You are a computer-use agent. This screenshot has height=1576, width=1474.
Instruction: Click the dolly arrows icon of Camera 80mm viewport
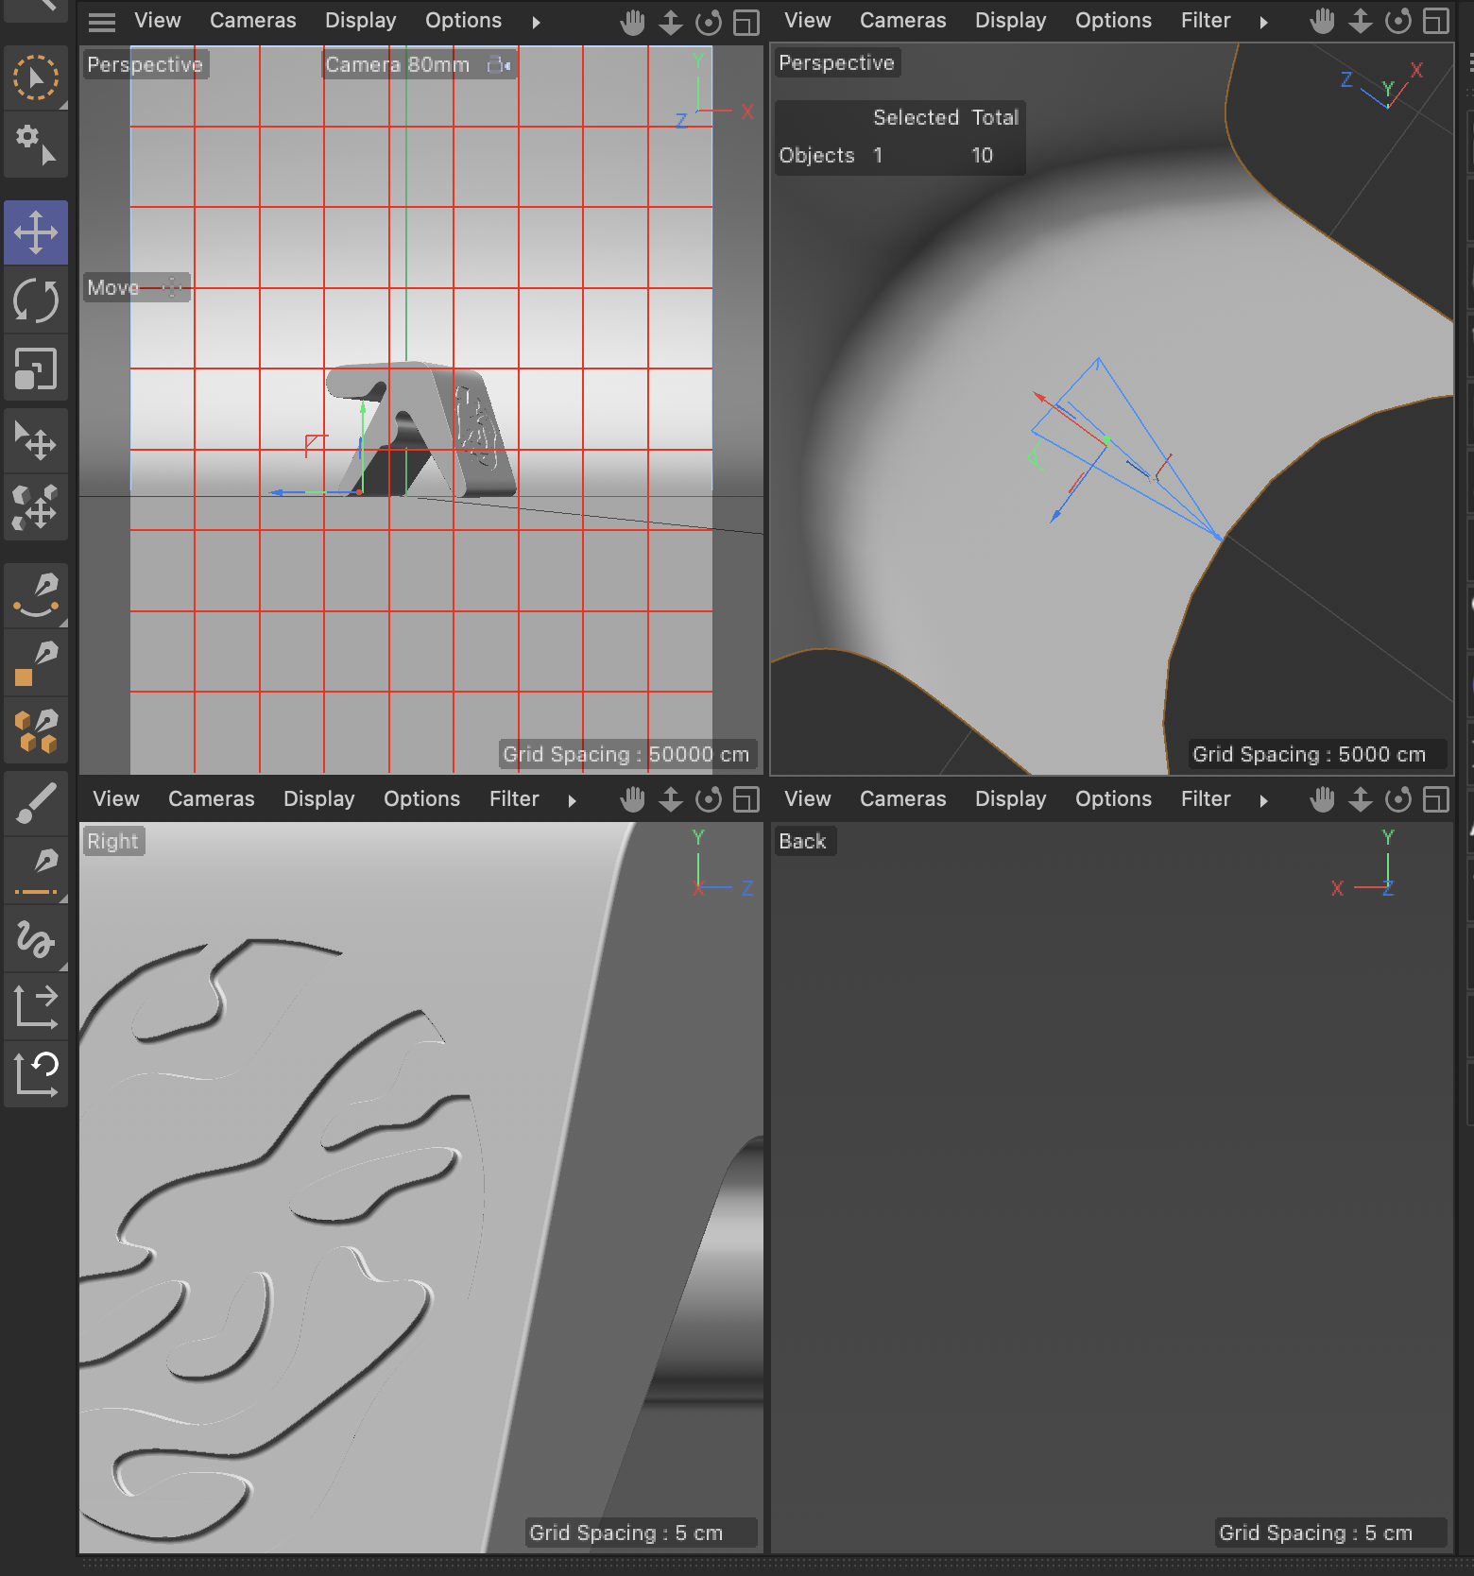(670, 21)
